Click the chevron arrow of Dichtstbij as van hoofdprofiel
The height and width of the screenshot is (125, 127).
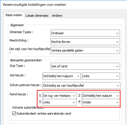[x=117, y=86]
